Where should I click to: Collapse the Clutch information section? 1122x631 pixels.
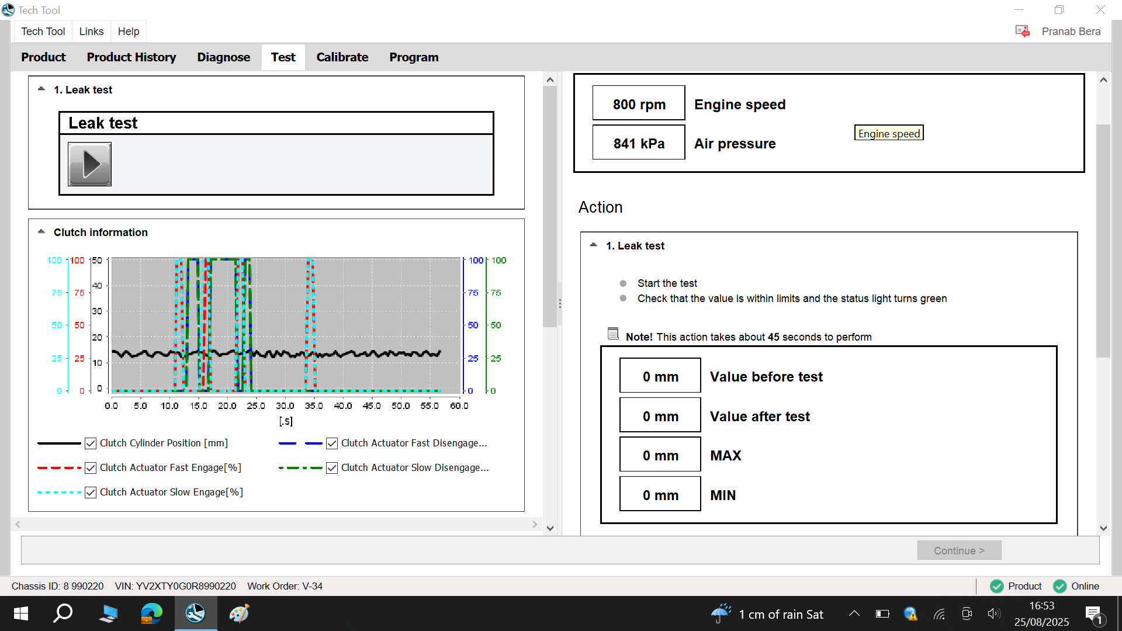click(x=41, y=231)
